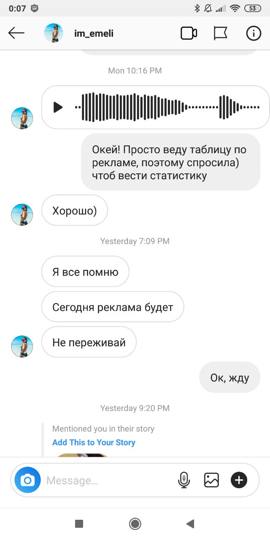
Task: Open the blue camera button
Action: 28,480
